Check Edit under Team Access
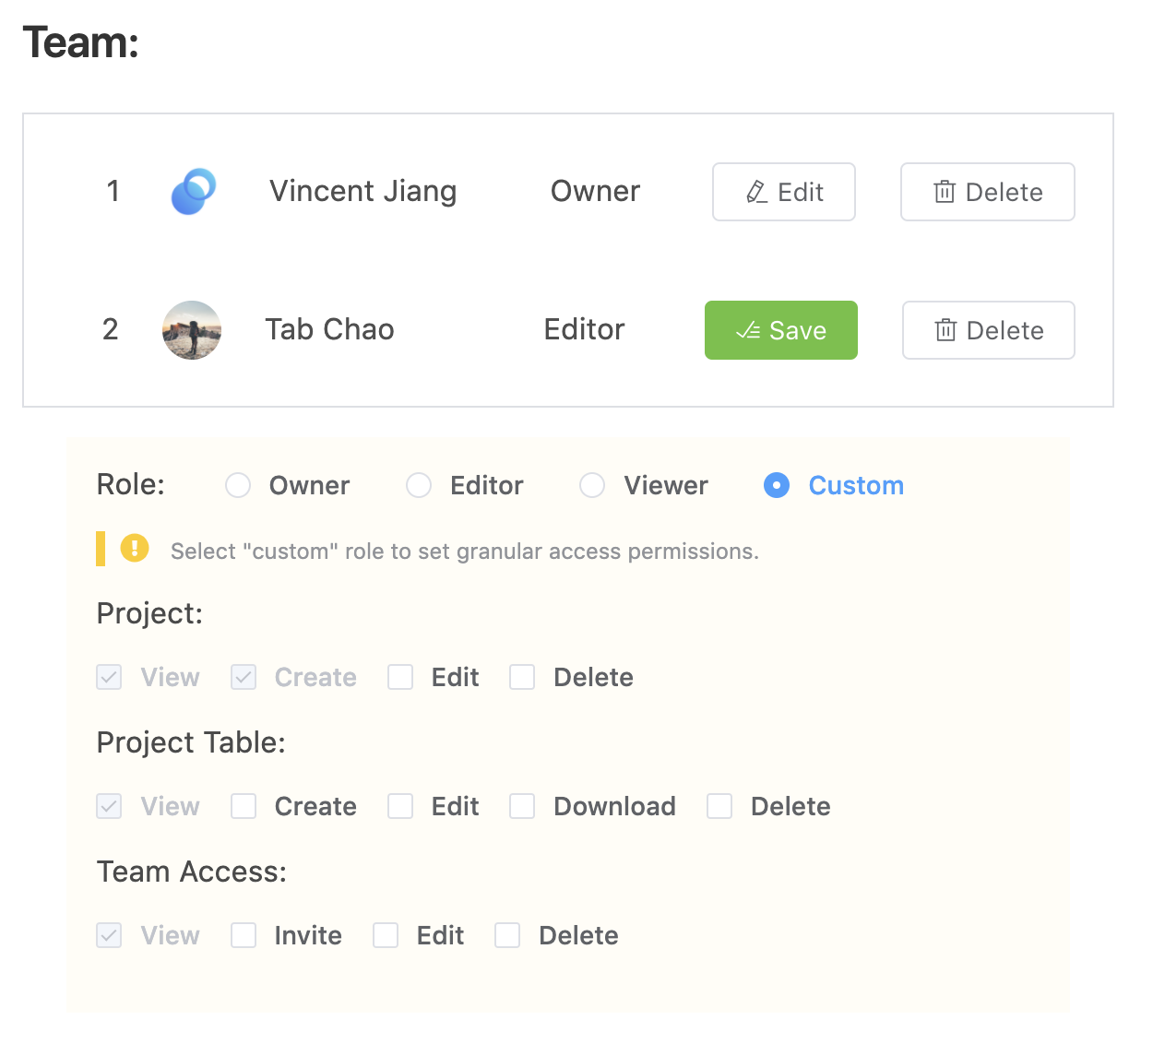The height and width of the screenshot is (1044, 1153). point(386,935)
